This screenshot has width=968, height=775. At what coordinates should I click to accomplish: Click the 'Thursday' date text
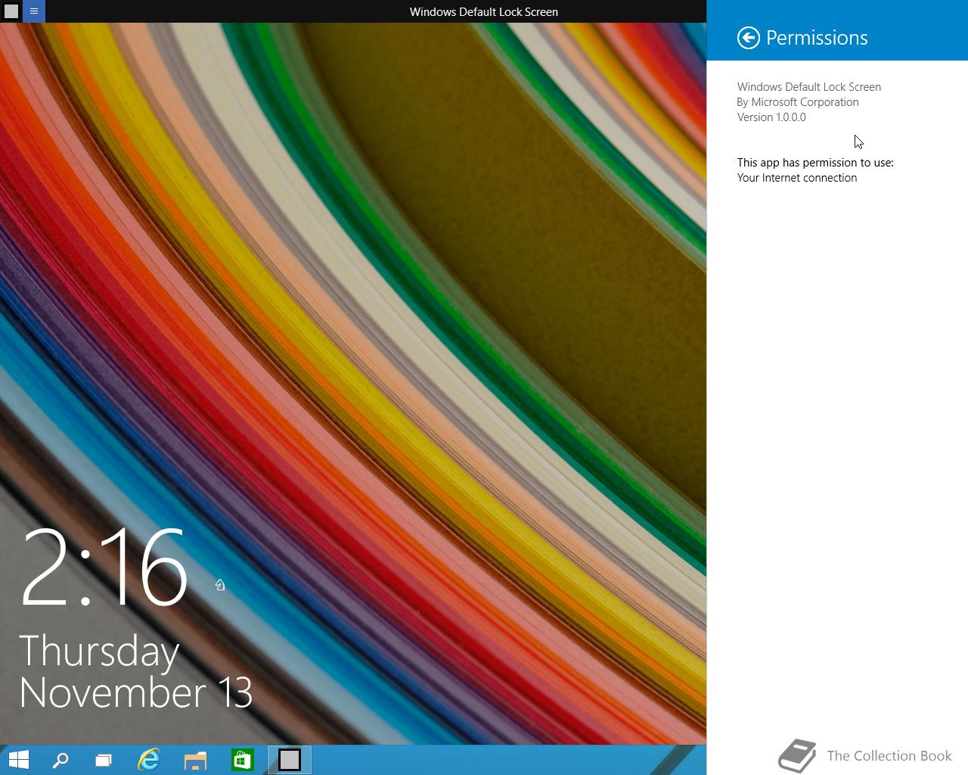99,652
